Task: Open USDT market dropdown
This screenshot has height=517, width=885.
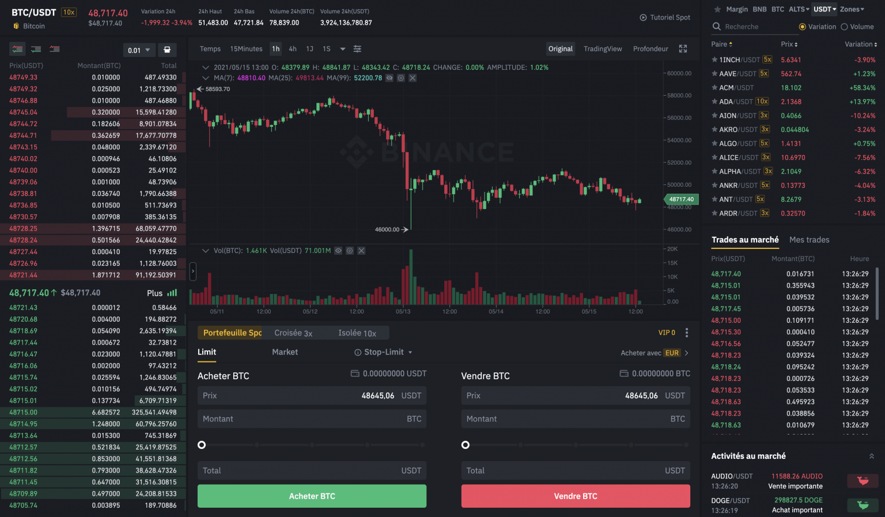Action: point(825,9)
